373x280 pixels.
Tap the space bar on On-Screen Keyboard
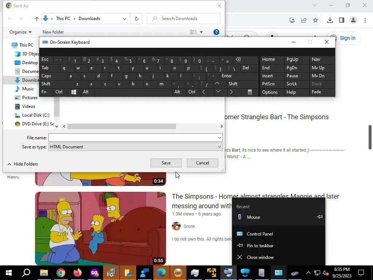pyautogui.click(x=133, y=92)
